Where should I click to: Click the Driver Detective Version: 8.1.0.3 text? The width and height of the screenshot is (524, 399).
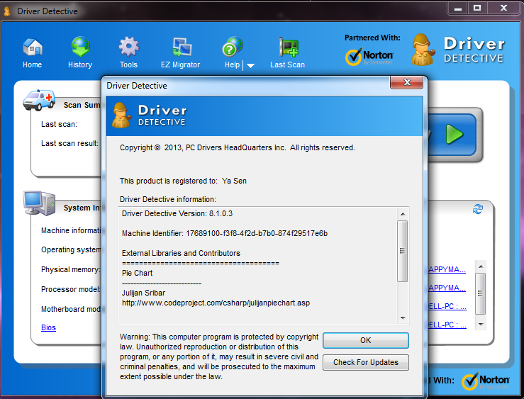tap(177, 214)
